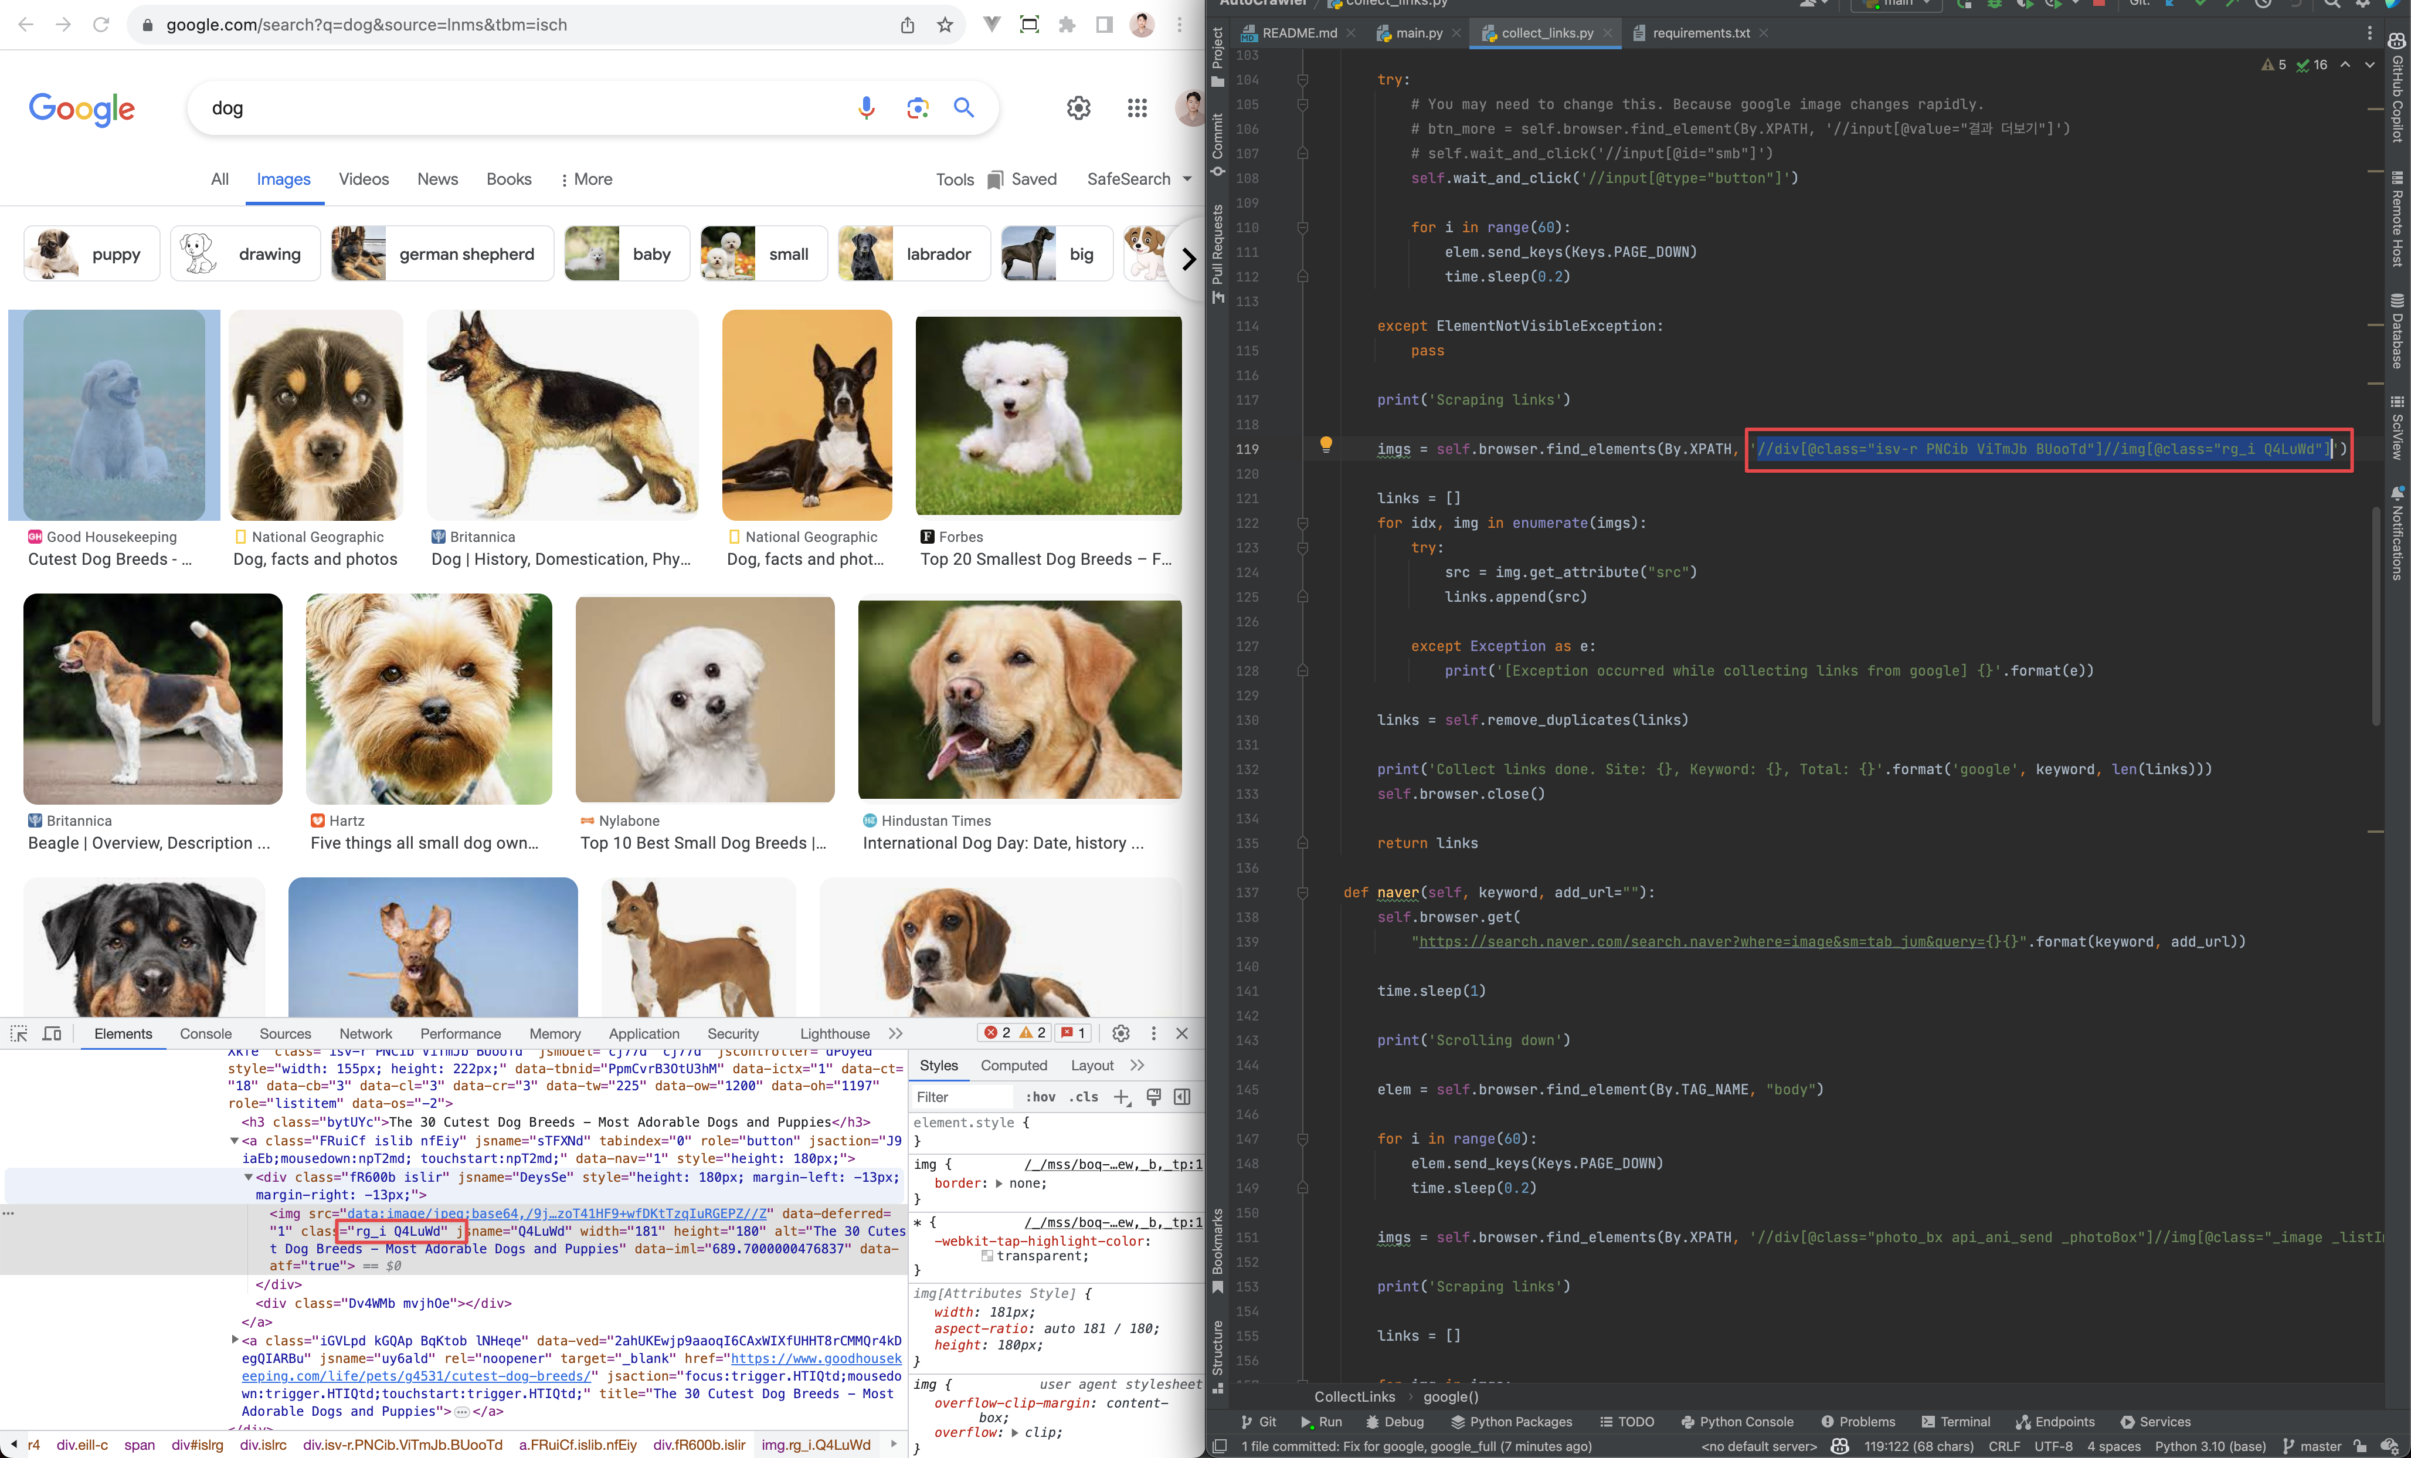Open the Google apps grid
2411x1458 pixels.
[1137, 108]
